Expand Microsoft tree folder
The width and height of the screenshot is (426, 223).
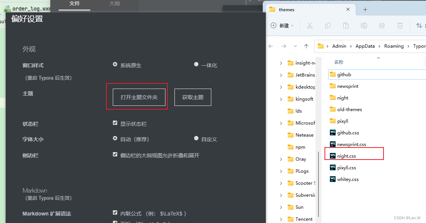pos(281,123)
